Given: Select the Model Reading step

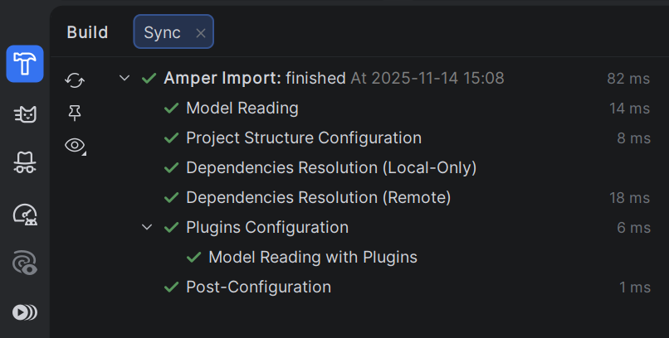Looking at the screenshot, I should (x=242, y=109).
